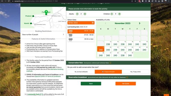The height and width of the screenshot is (96, 171).
Task: Click the Skukuza Camp map marker
Action: tap(52, 16)
